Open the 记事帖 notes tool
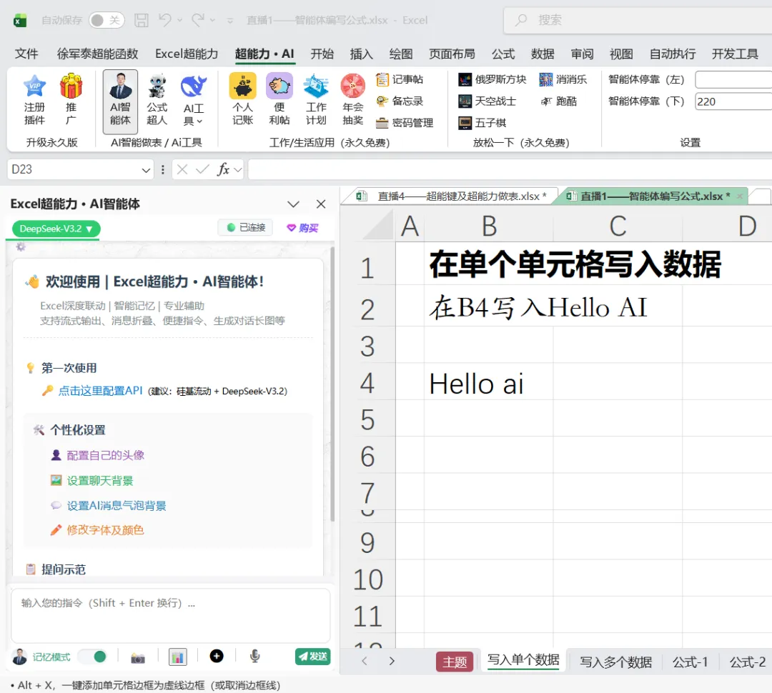Screen dimensions: 772x693 (x=400, y=79)
